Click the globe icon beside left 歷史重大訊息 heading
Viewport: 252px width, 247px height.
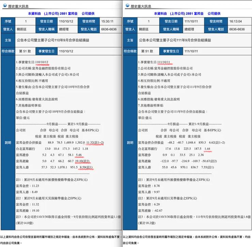[5, 5]
